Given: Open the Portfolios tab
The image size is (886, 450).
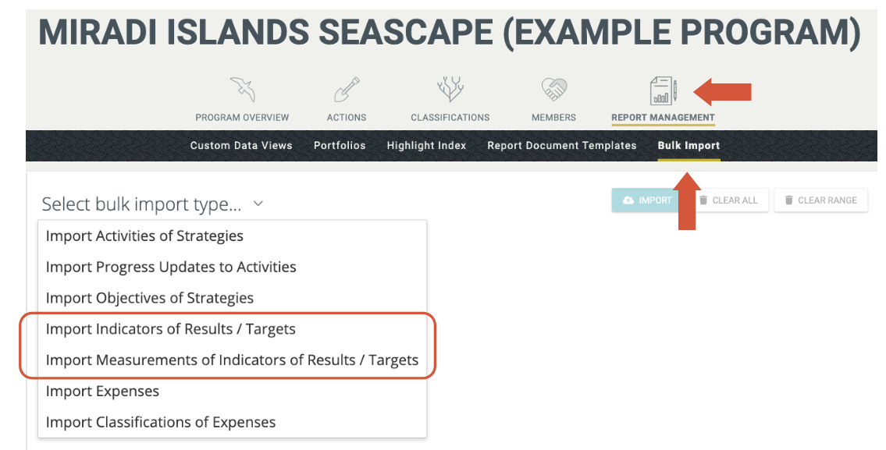Looking at the screenshot, I should tap(340, 146).
